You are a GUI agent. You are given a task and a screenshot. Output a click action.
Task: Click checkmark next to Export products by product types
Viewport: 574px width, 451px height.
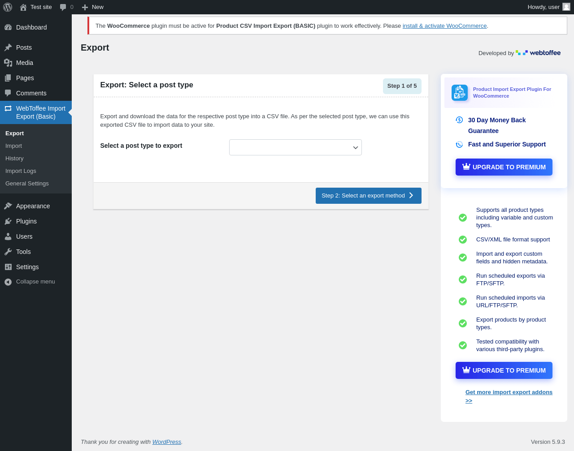463,323
